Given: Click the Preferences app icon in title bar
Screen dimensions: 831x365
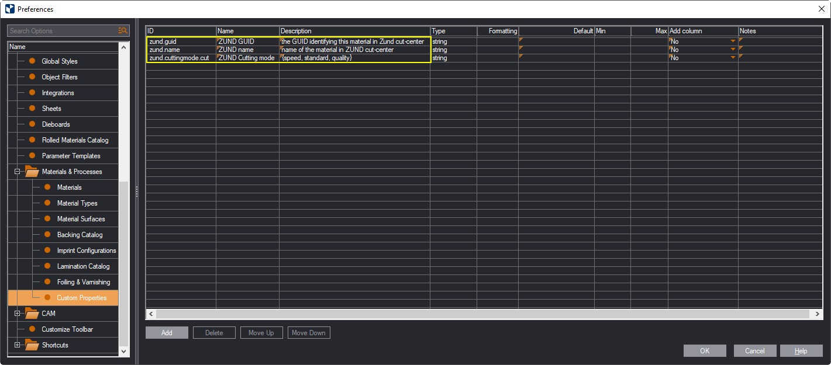Looking at the screenshot, I should [9, 9].
